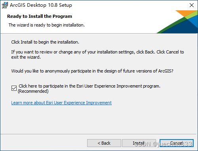The height and width of the screenshot is (151, 198).
Task: Click the checkbox label text about Esri program participation
Action: click(89, 86)
